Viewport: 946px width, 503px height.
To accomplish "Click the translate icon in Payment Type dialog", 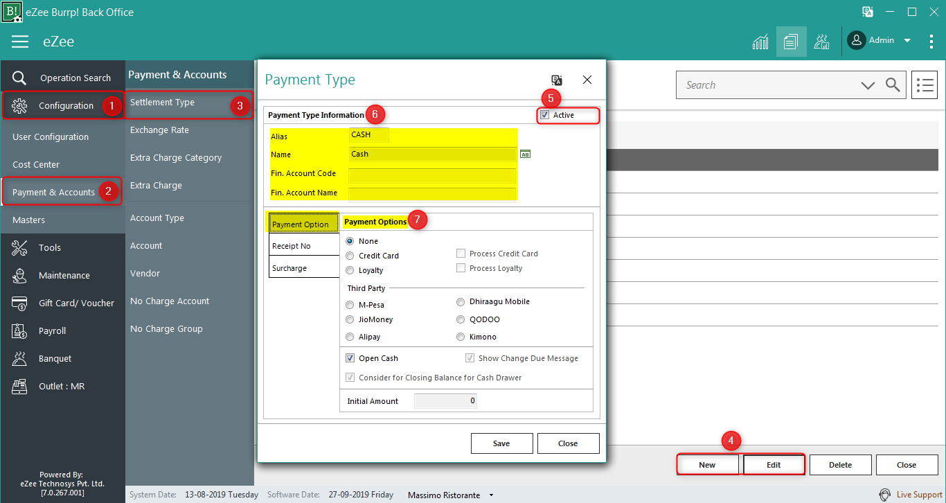I will pos(557,80).
